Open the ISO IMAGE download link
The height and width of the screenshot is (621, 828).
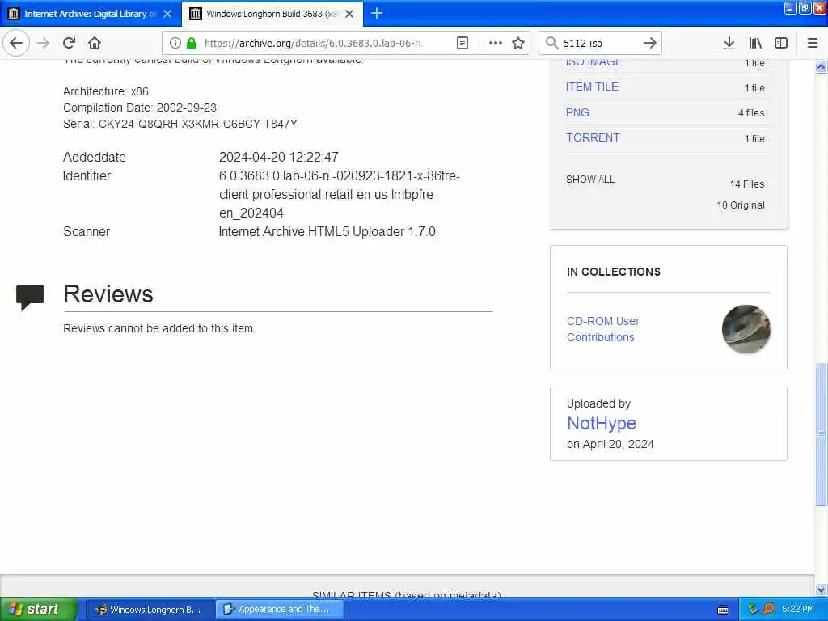click(x=594, y=62)
